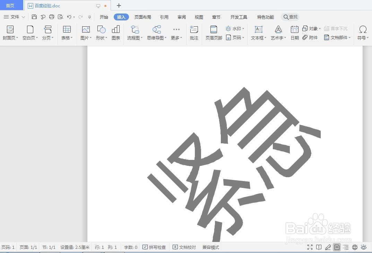Click document proofreading (文档校对) button
This screenshot has width=372, height=253.
coord(184,247)
